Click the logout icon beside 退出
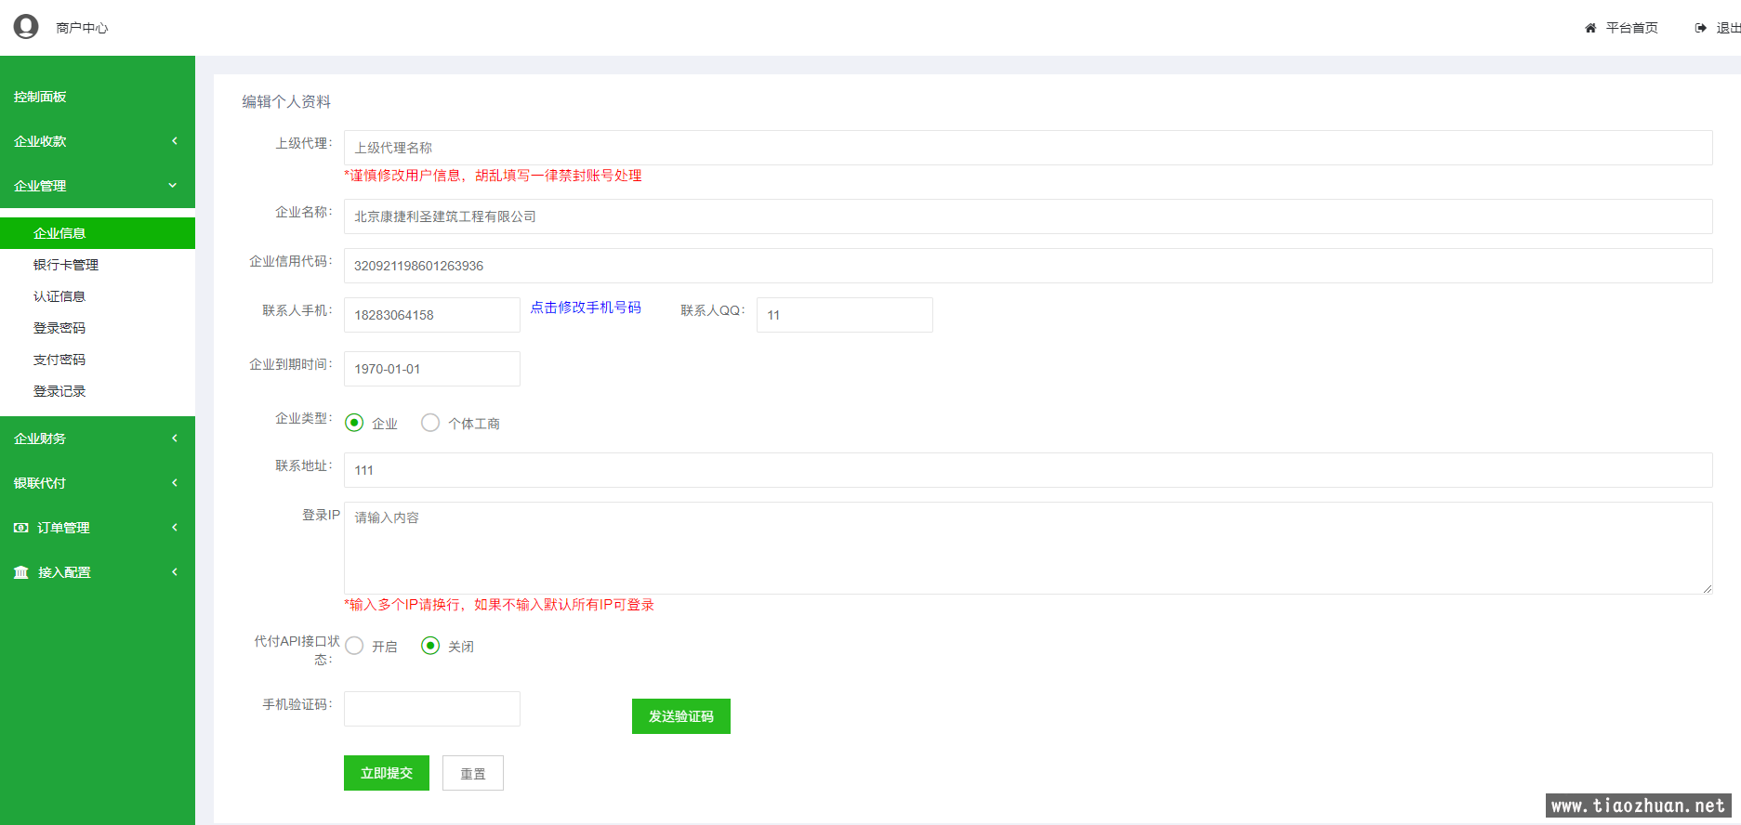1741x825 pixels. pyautogui.click(x=1700, y=28)
